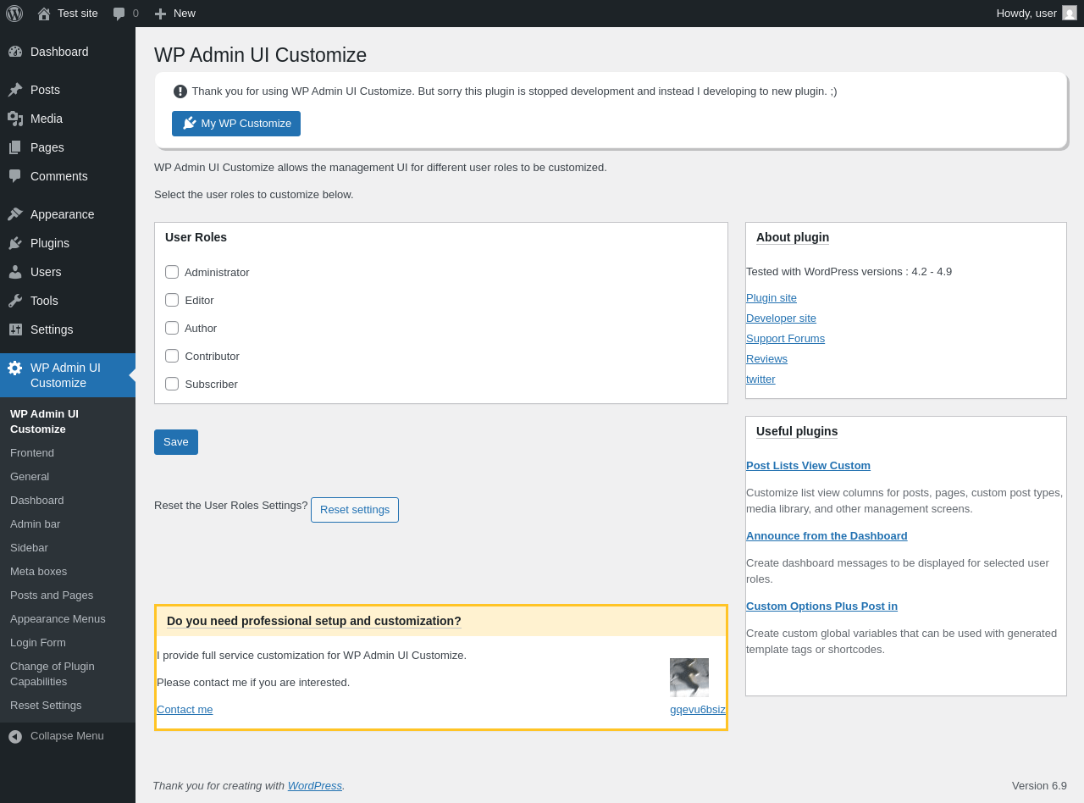Go to Login Form submenu
Viewport: 1084px width, 803px height.
[38, 643]
